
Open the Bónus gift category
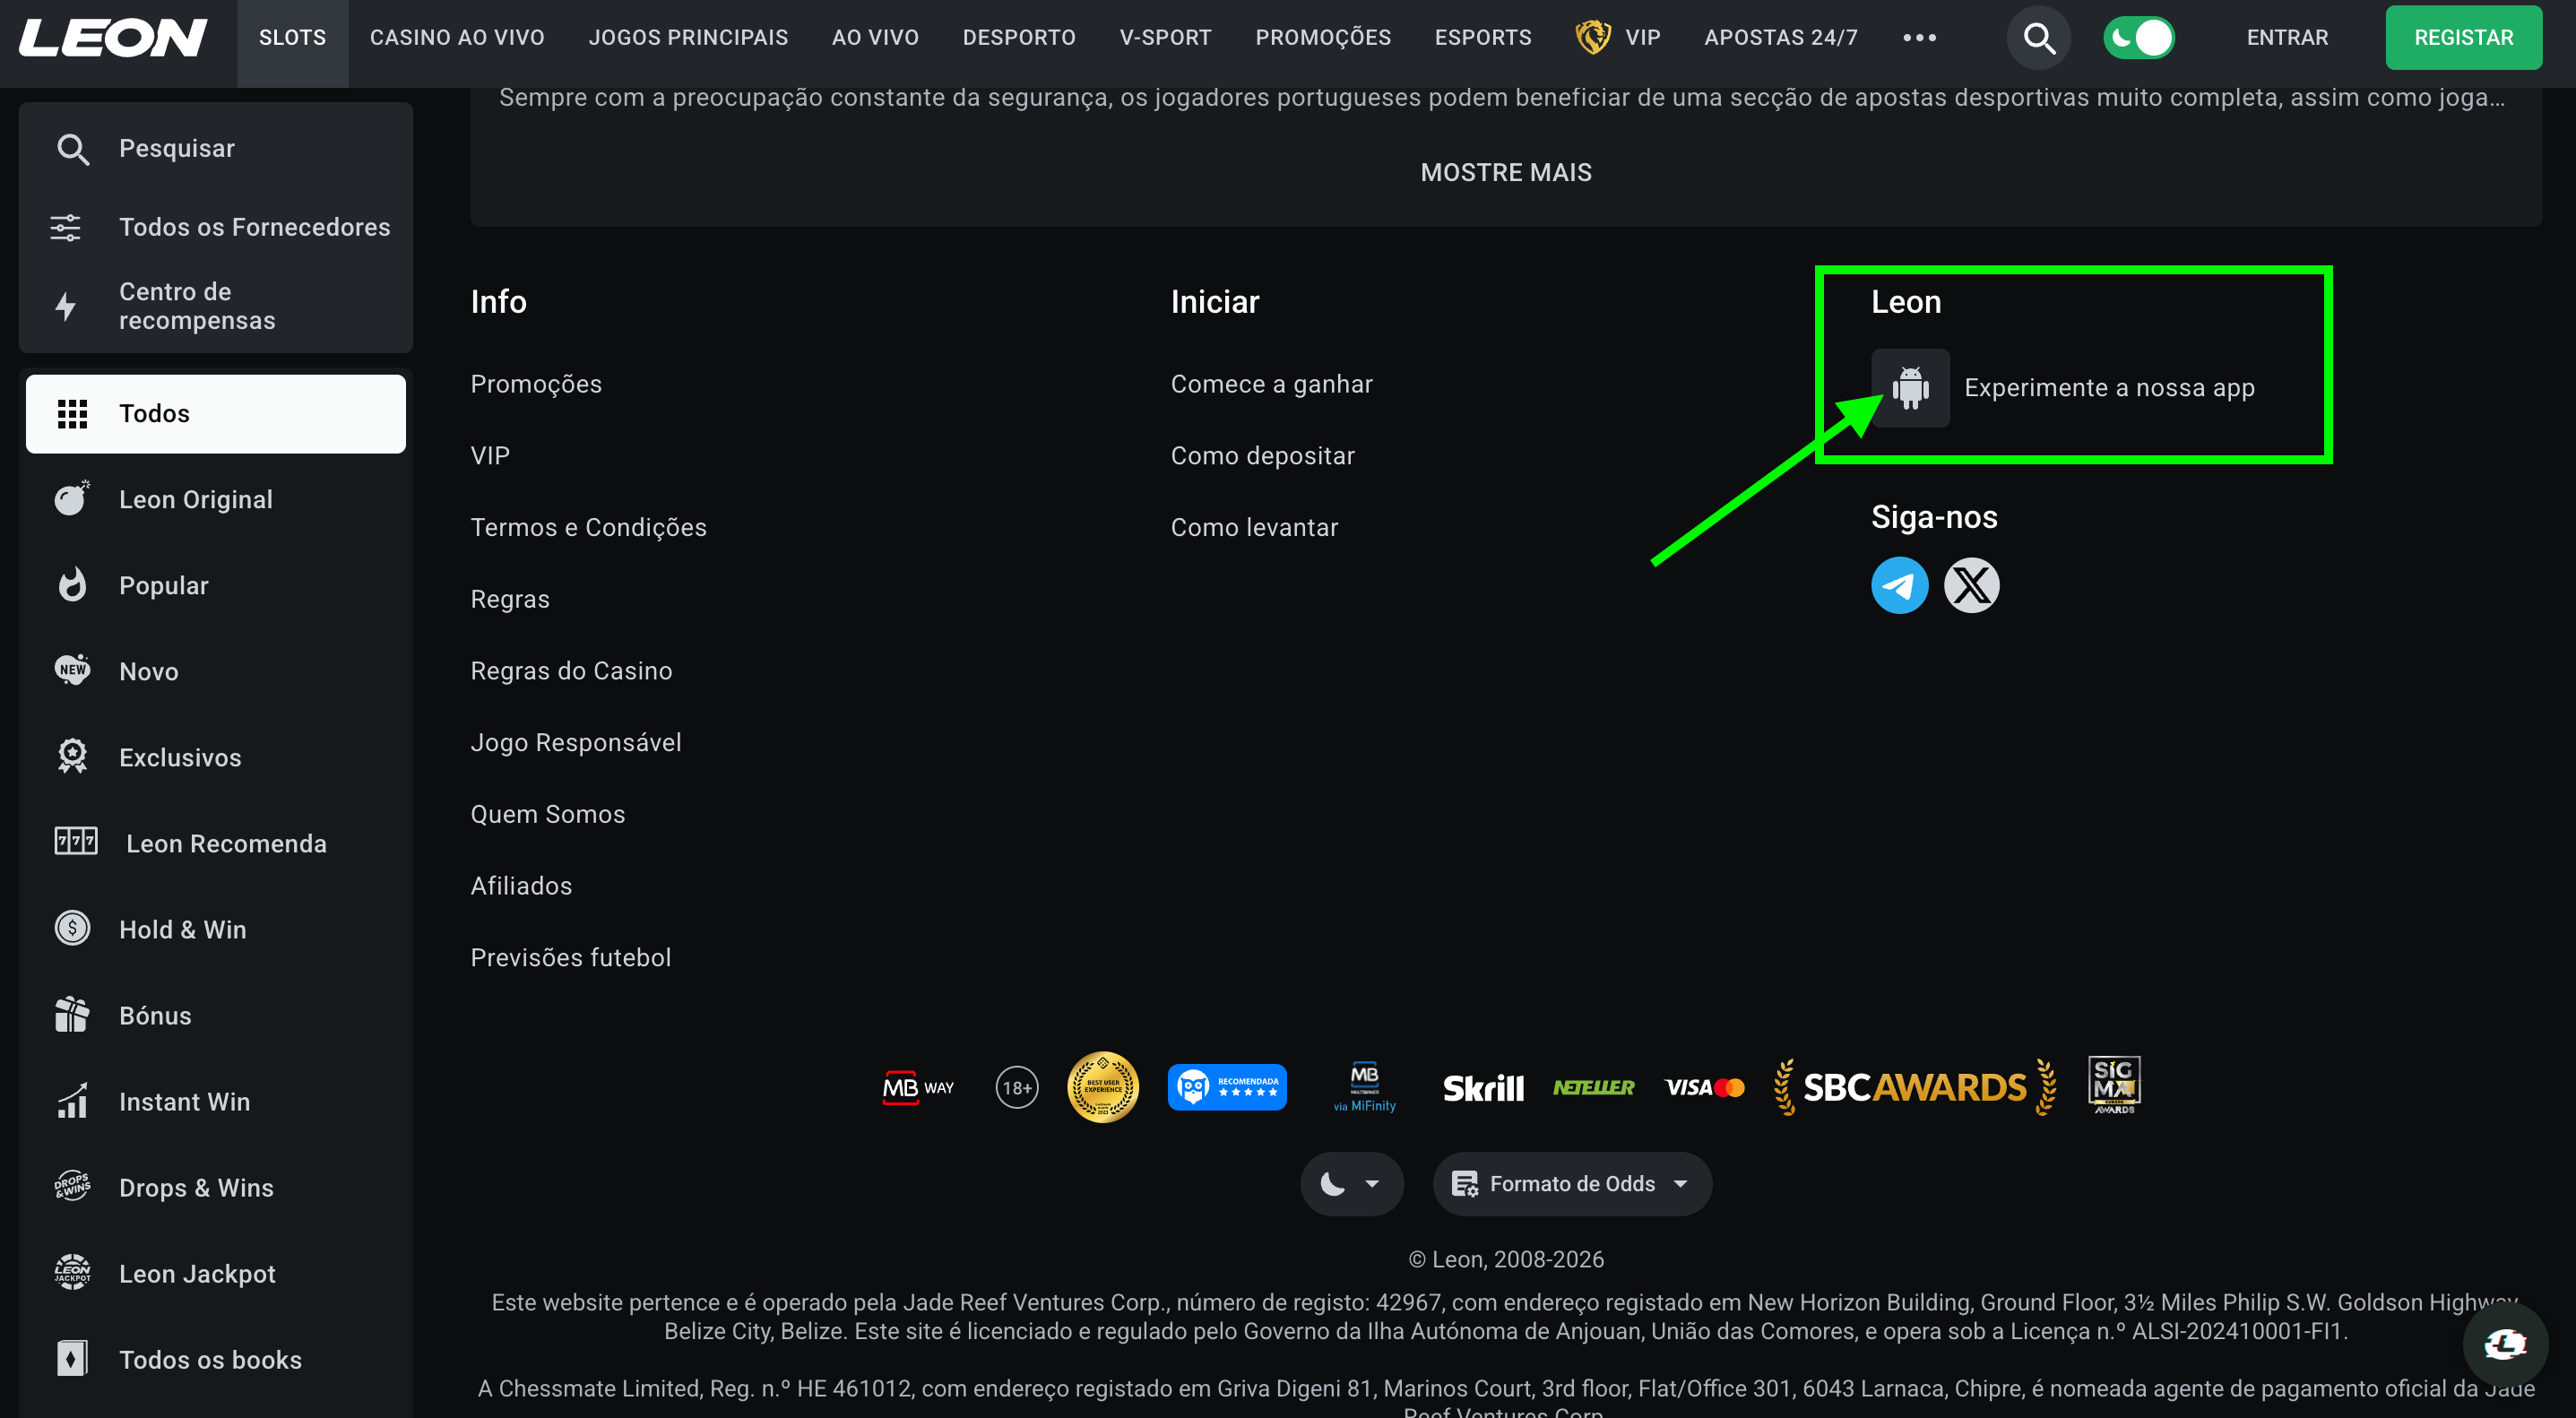click(215, 1015)
